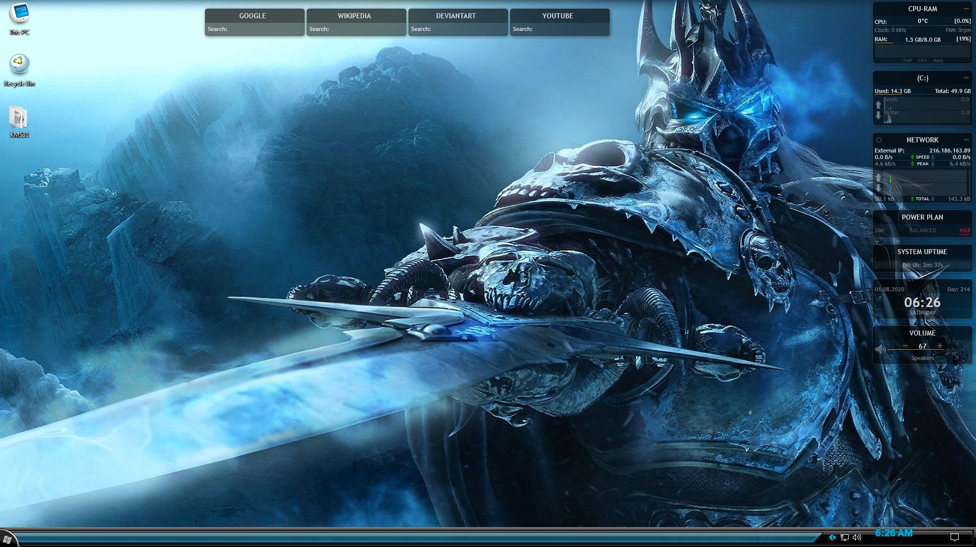Open the Recycle Bin icon
The image size is (976, 547).
click(x=19, y=70)
